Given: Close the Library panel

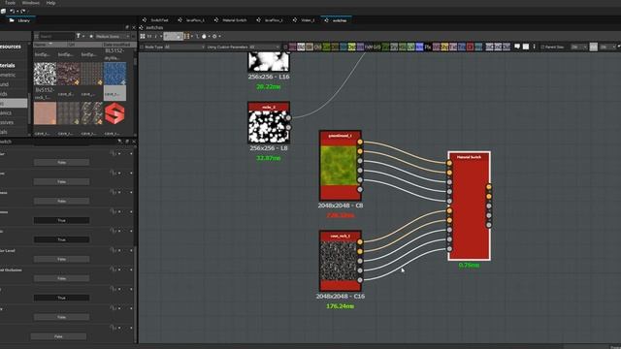Looking at the screenshot, I should [x=134, y=28].
